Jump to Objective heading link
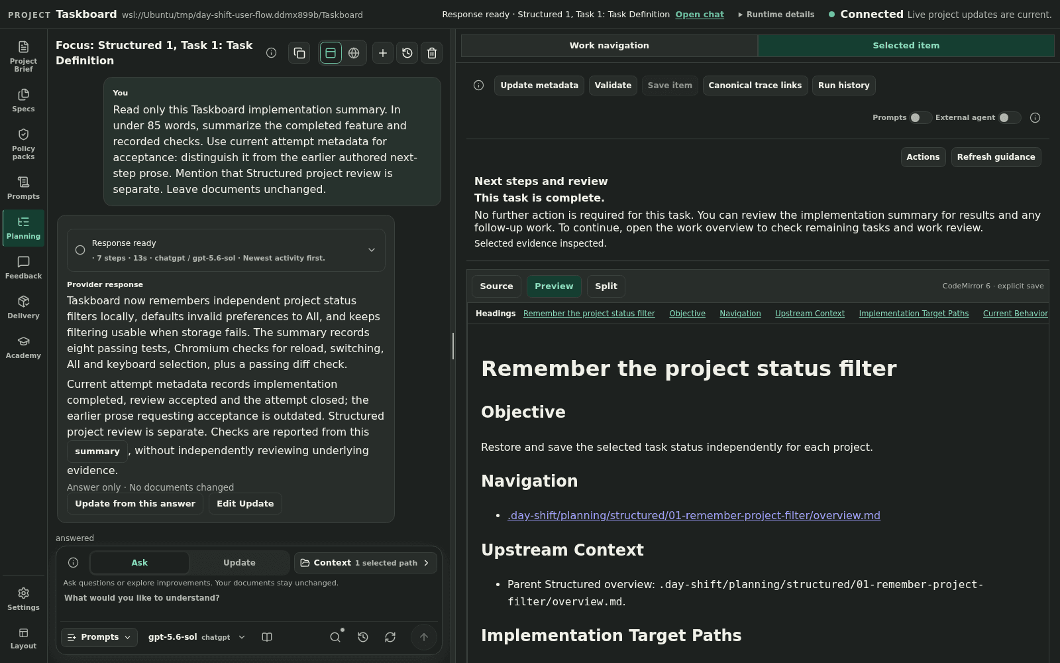This screenshot has width=1060, height=663. coord(687,314)
